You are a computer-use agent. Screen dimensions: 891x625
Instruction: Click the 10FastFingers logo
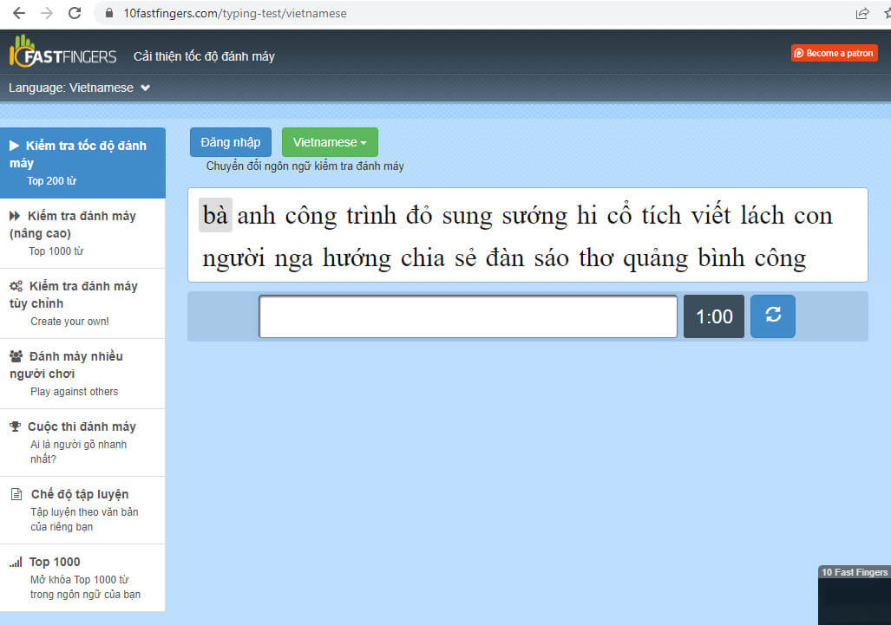pos(63,52)
